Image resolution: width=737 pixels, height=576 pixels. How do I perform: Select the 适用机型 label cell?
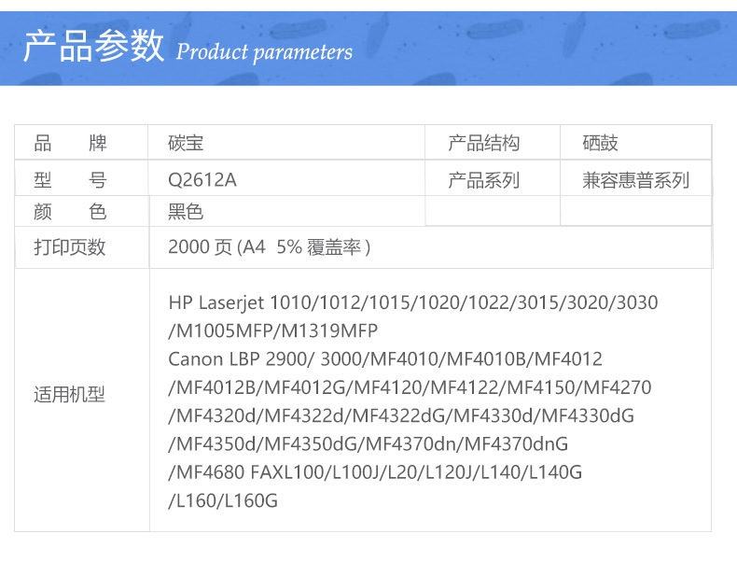[82, 400]
